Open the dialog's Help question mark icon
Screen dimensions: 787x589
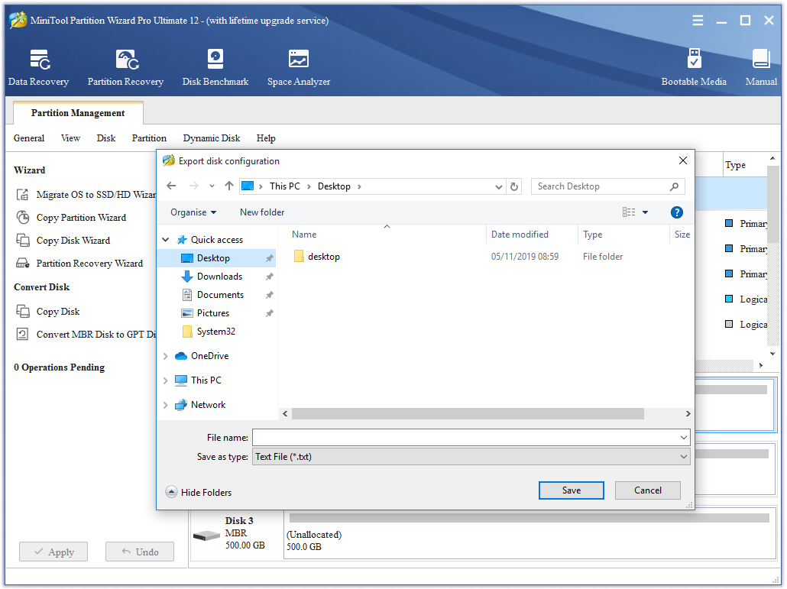pos(677,212)
